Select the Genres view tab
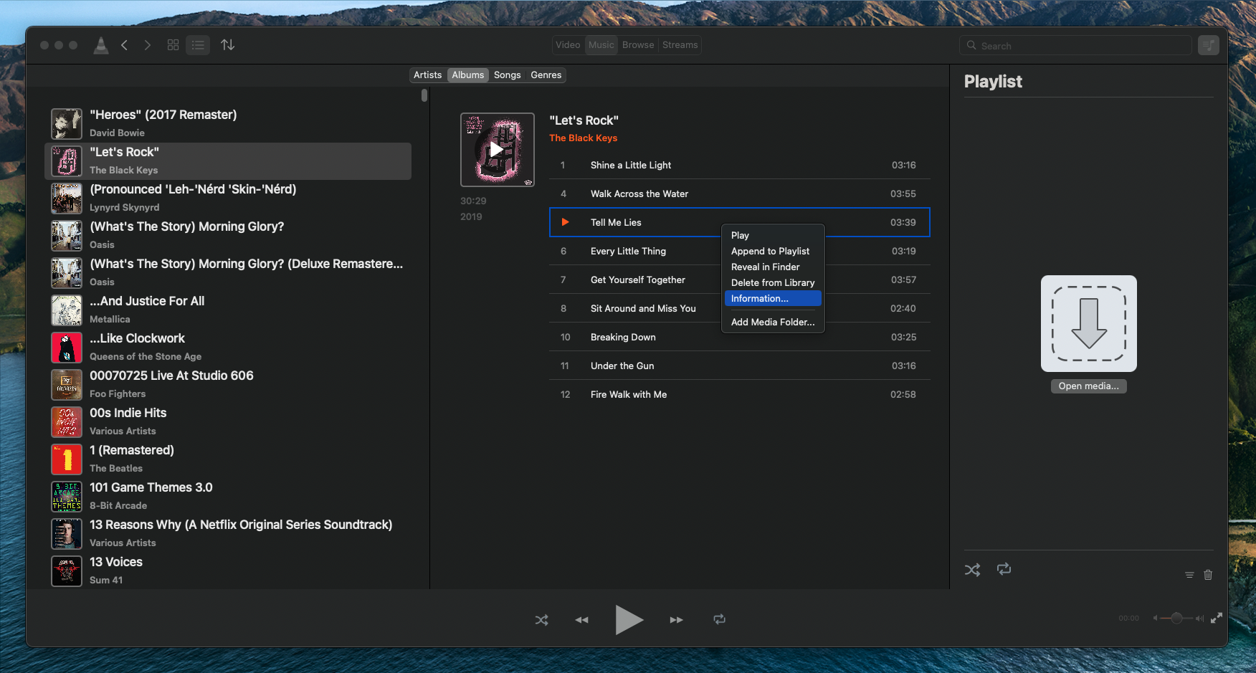 point(546,75)
